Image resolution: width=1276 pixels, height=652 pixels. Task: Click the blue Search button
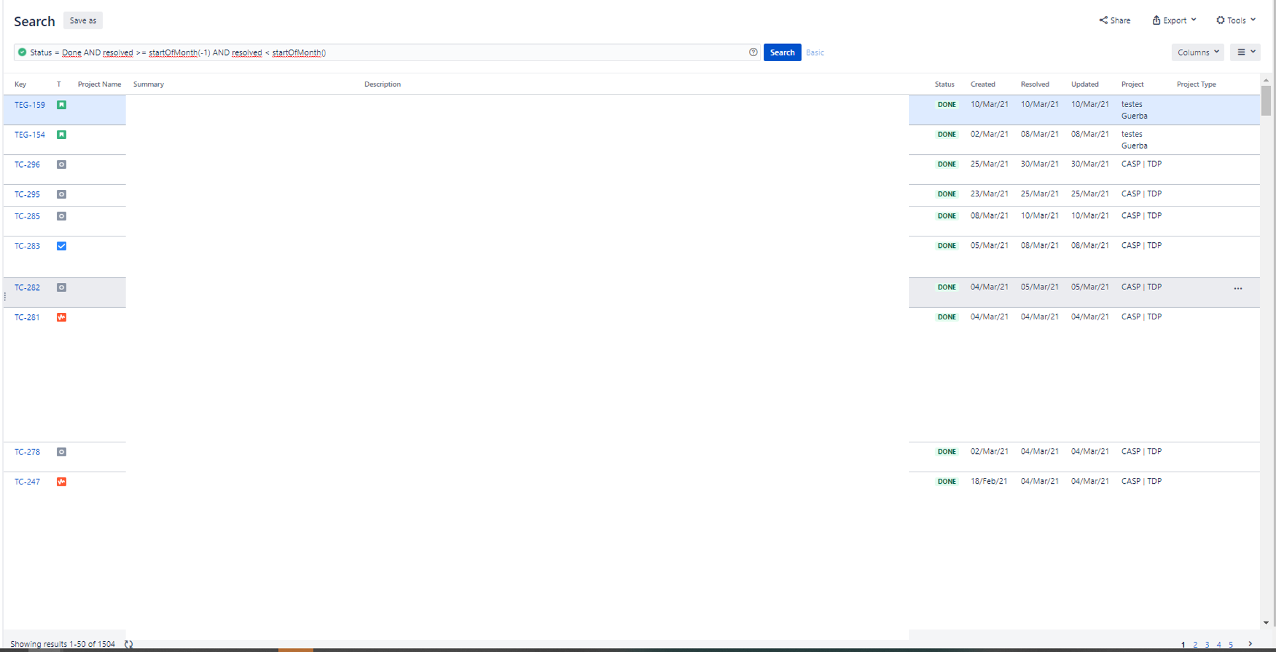tap(782, 52)
